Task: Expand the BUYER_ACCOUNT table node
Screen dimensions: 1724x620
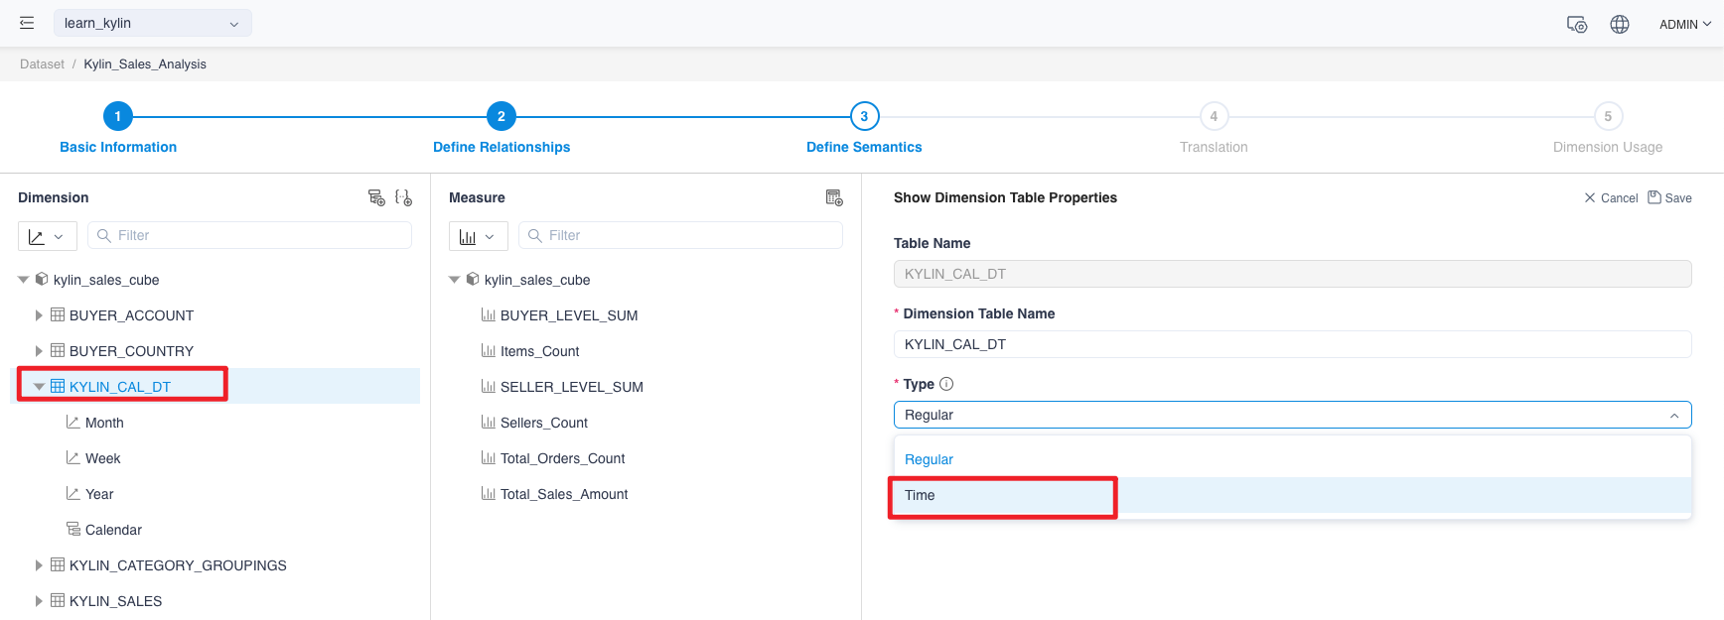Action: point(39,315)
